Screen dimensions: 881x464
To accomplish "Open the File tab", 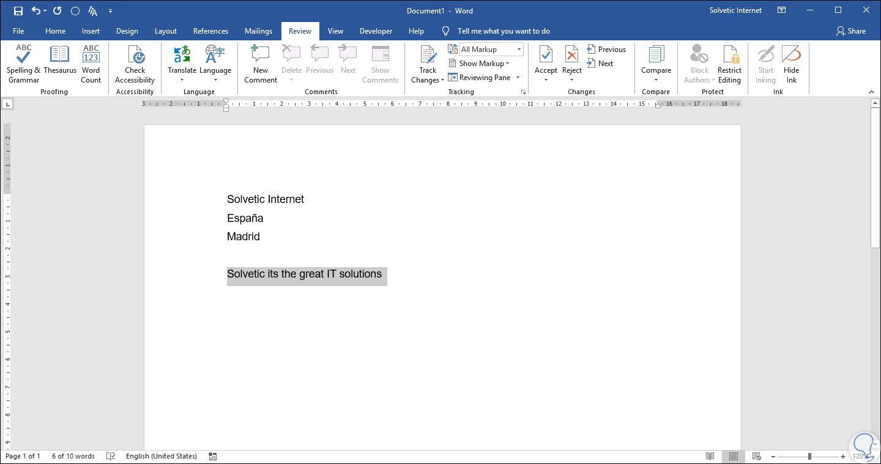I will pos(18,31).
